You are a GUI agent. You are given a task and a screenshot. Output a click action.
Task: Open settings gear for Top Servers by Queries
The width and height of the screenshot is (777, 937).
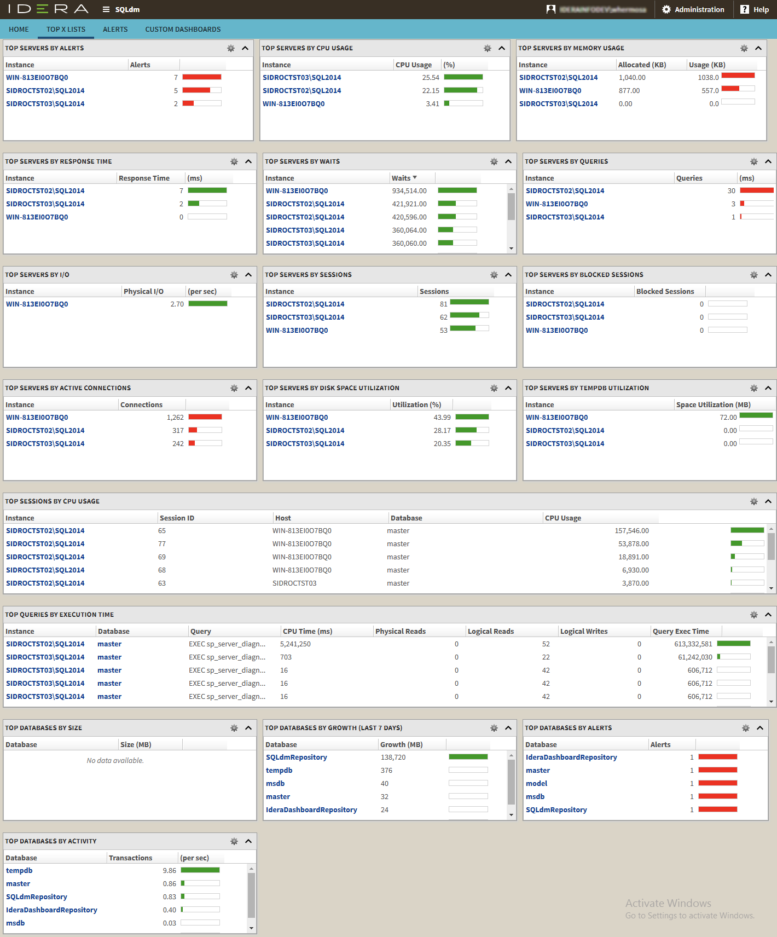click(x=754, y=161)
